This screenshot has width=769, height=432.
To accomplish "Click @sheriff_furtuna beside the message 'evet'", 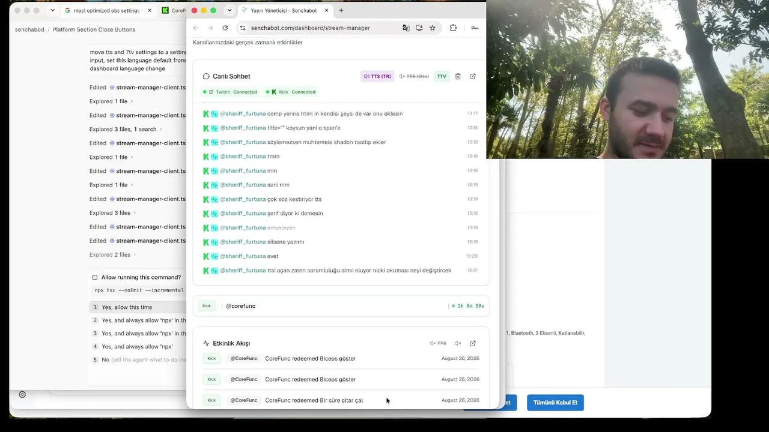I will pos(243,256).
